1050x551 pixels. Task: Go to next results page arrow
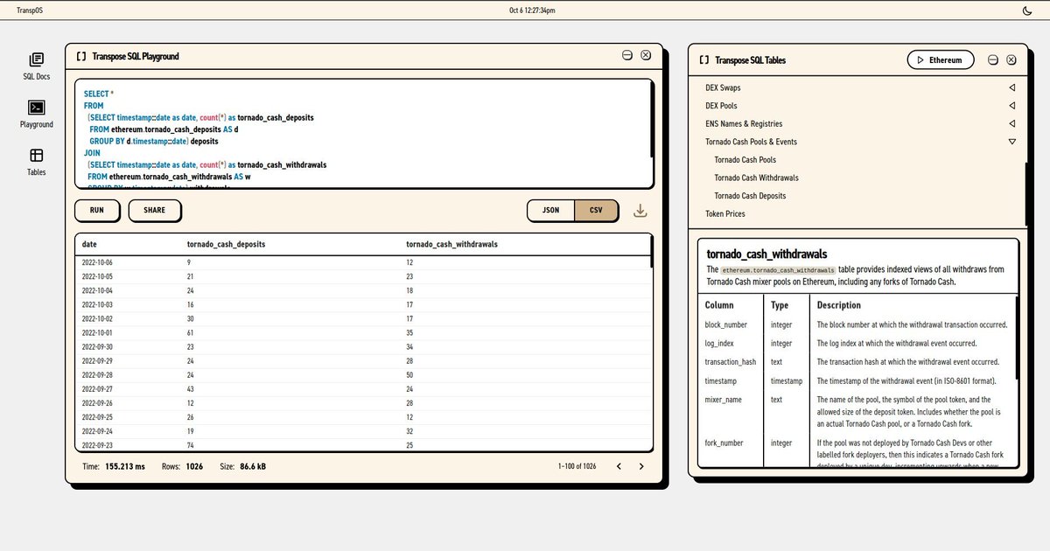(640, 467)
